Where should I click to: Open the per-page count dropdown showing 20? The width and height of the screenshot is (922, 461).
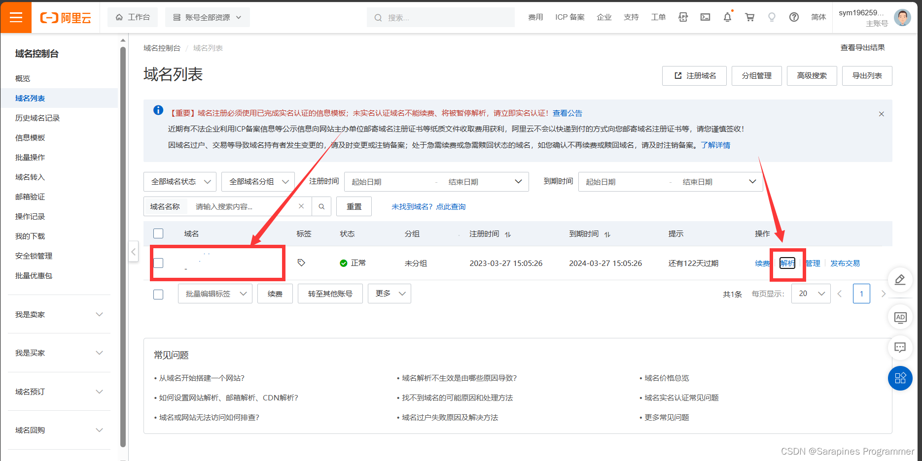coord(811,294)
